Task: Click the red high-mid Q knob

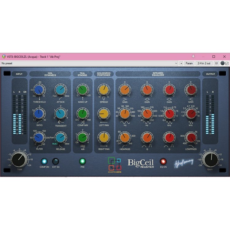Action: (x=169, y=138)
